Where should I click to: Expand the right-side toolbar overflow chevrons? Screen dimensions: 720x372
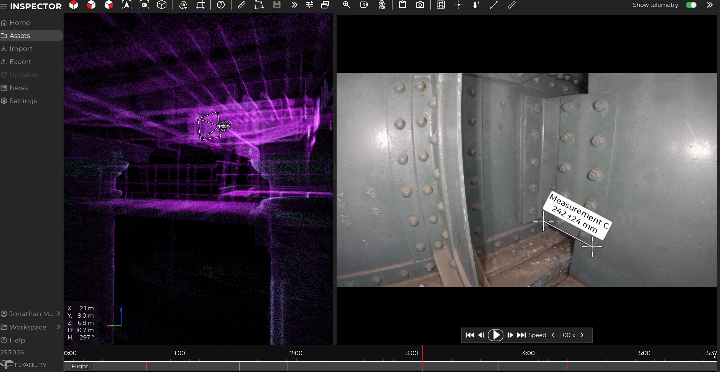click(710, 5)
